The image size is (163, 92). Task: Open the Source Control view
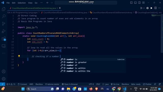click(x=4, y=24)
